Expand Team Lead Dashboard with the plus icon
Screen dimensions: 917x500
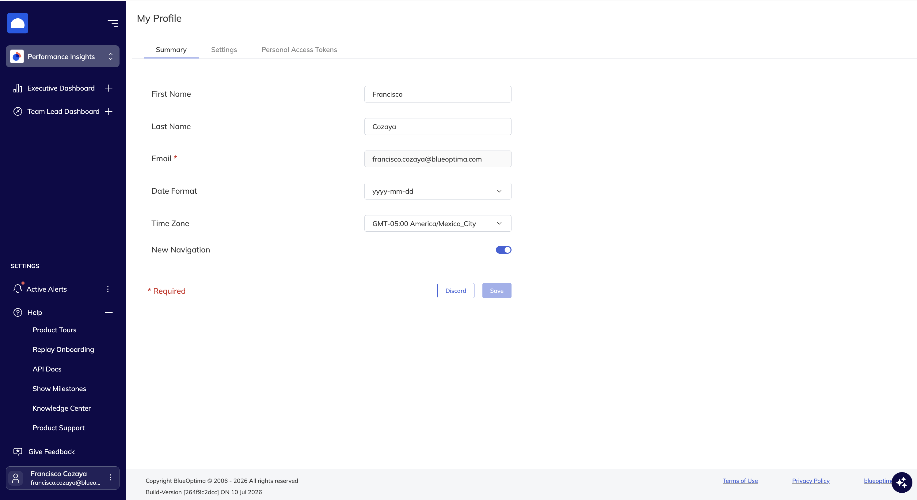108,111
